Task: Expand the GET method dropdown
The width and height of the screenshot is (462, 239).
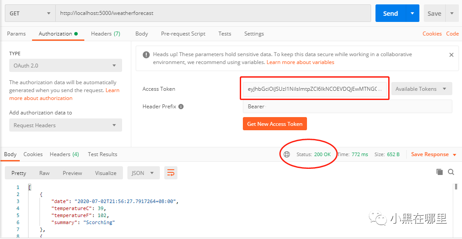Action: tap(30, 13)
